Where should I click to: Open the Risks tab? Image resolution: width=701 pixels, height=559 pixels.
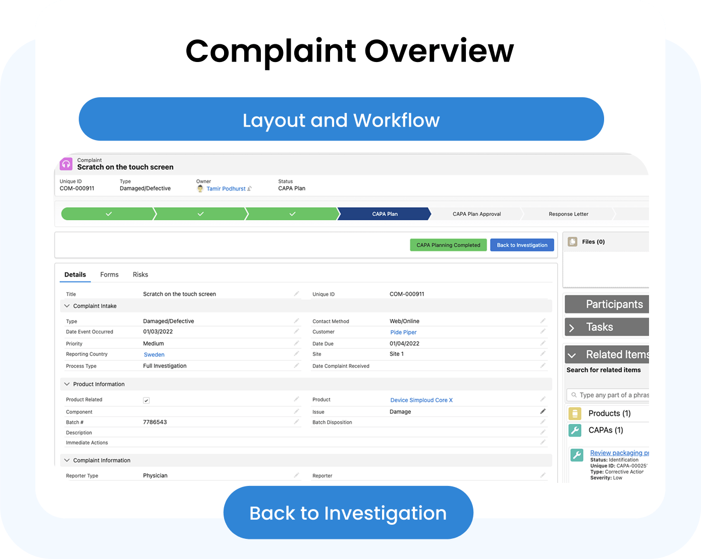(x=140, y=275)
